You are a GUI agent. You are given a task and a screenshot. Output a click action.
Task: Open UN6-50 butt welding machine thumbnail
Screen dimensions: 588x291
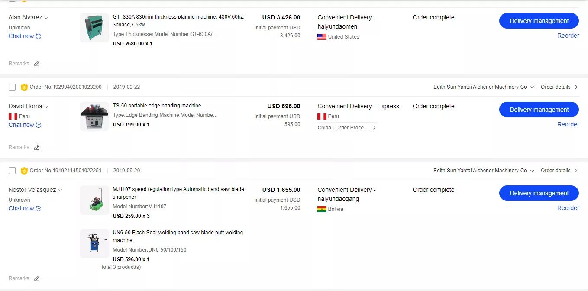coord(94,243)
